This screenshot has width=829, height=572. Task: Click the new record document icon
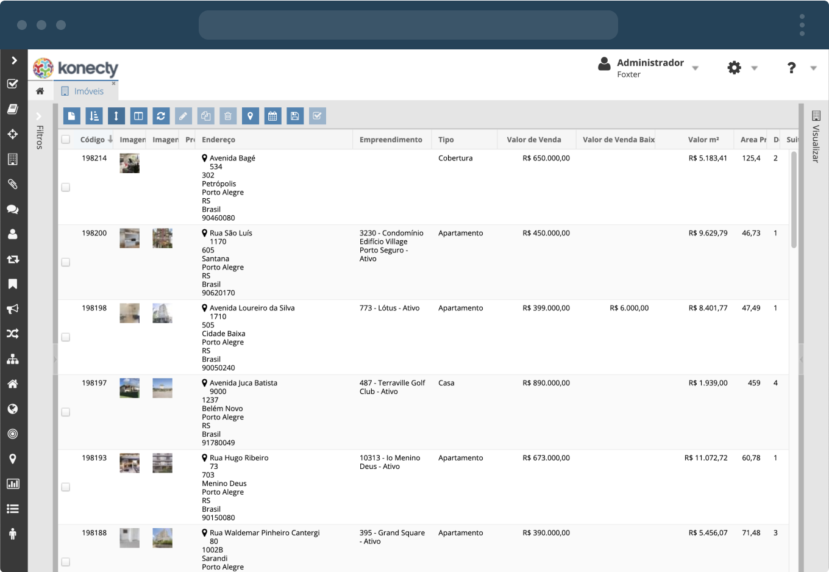point(71,116)
